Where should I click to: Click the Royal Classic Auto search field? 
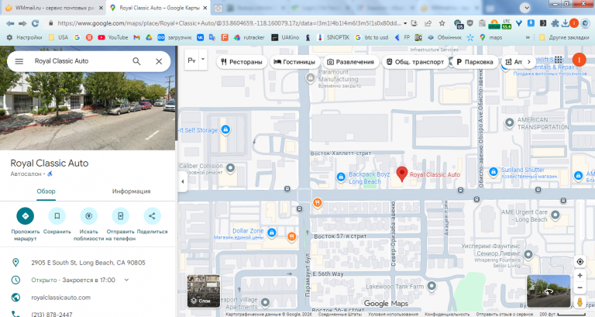tap(80, 61)
